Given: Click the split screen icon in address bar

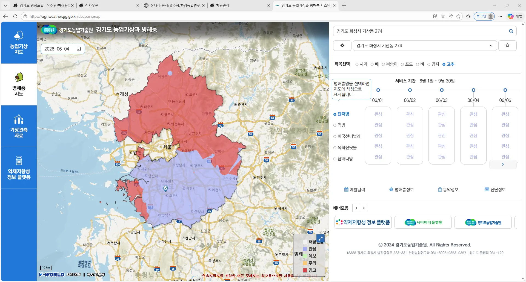Looking at the screenshot, I should 435,16.
